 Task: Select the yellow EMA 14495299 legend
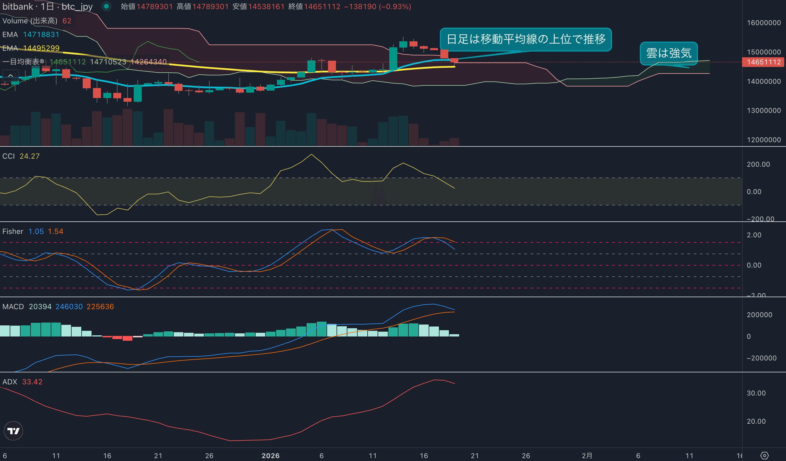(x=31, y=48)
